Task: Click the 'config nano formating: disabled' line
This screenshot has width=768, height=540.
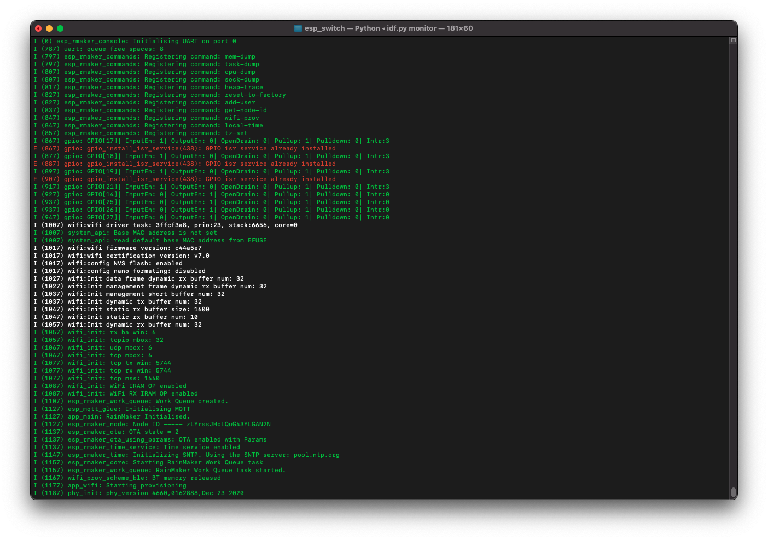Action: 120,271
